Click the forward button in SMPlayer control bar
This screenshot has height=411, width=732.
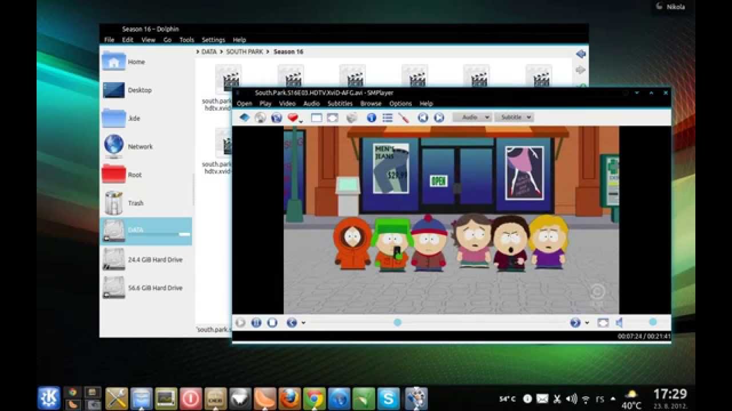tap(575, 323)
